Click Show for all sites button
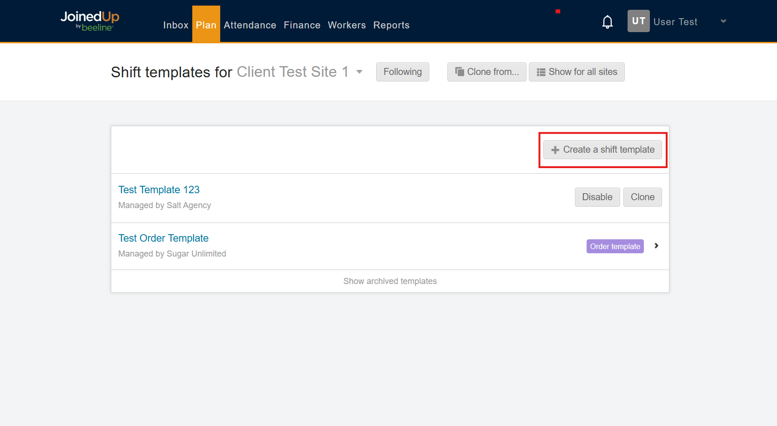 point(576,72)
